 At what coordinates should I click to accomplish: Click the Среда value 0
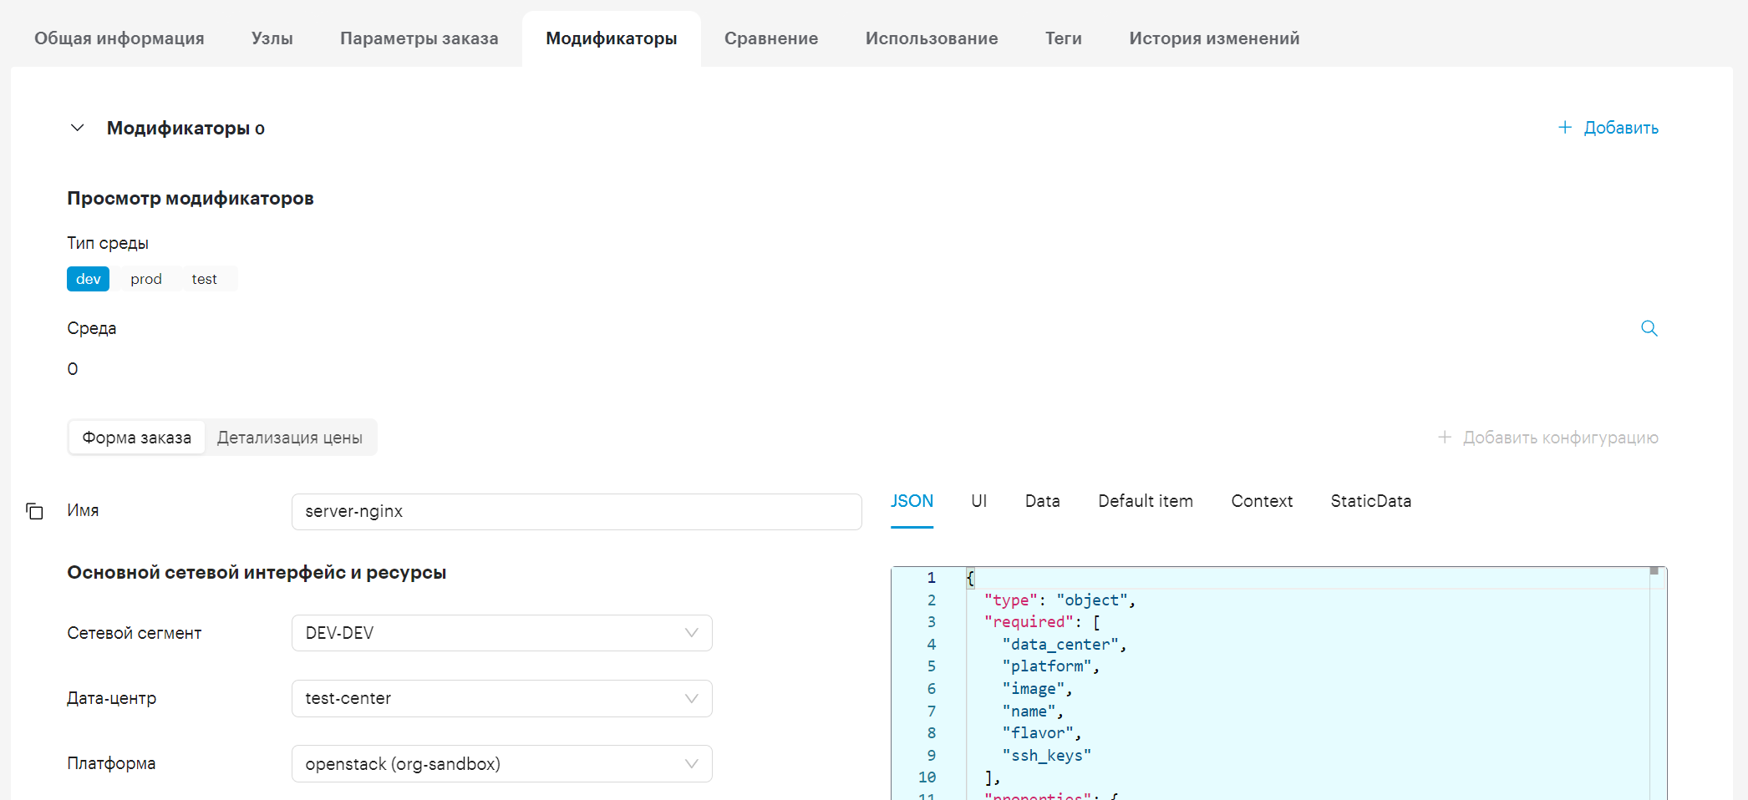coord(73,369)
